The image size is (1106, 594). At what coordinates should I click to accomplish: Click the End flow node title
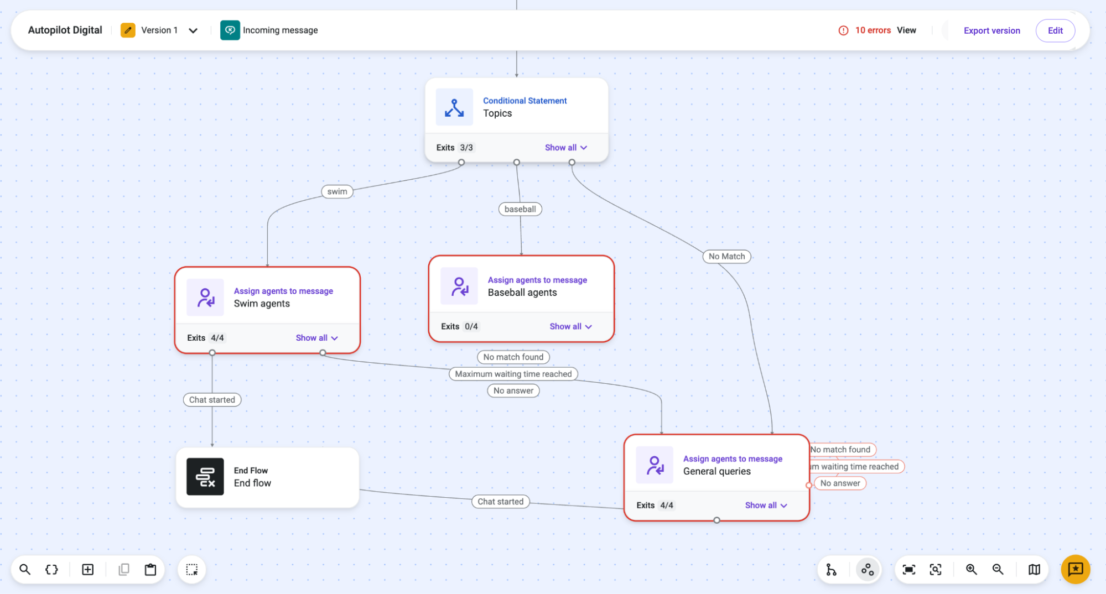click(252, 483)
